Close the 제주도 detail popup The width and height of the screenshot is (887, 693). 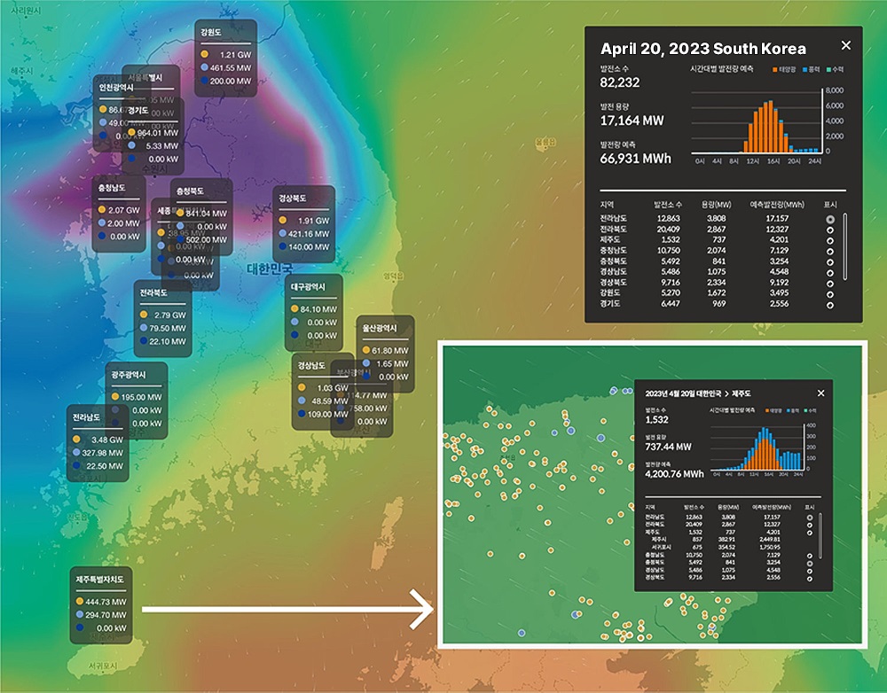tap(820, 393)
